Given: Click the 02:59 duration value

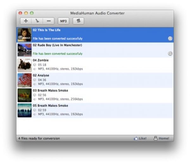Looking at the screenshot, I should click(x=42, y=110).
